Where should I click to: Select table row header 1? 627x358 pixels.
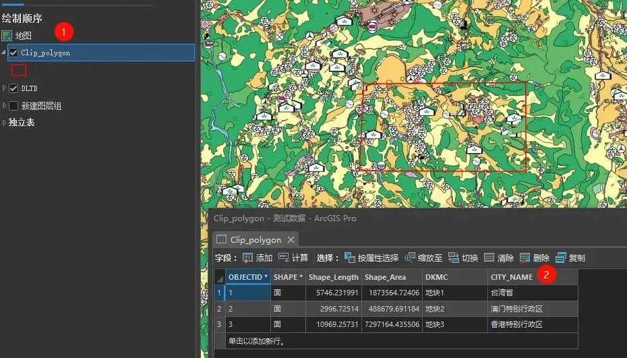click(220, 293)
